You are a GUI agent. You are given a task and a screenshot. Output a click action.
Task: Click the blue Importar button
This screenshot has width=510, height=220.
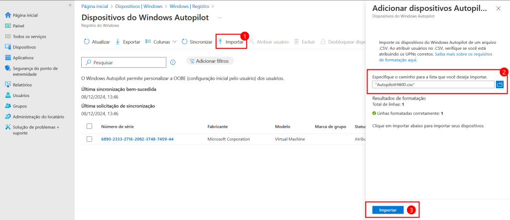click(x=387, y=210)
